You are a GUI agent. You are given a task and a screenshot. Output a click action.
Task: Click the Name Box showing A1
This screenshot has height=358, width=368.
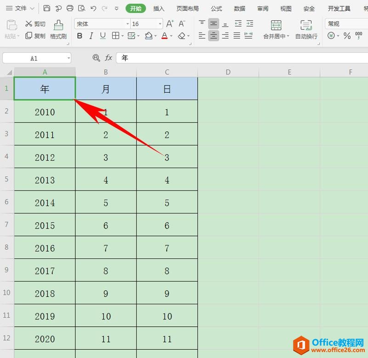[34, 57]
